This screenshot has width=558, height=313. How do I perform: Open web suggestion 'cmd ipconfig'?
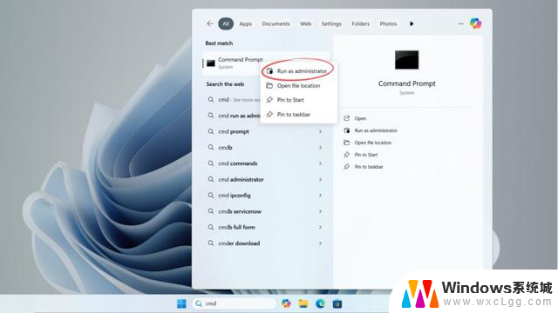[x=265, y=196]
